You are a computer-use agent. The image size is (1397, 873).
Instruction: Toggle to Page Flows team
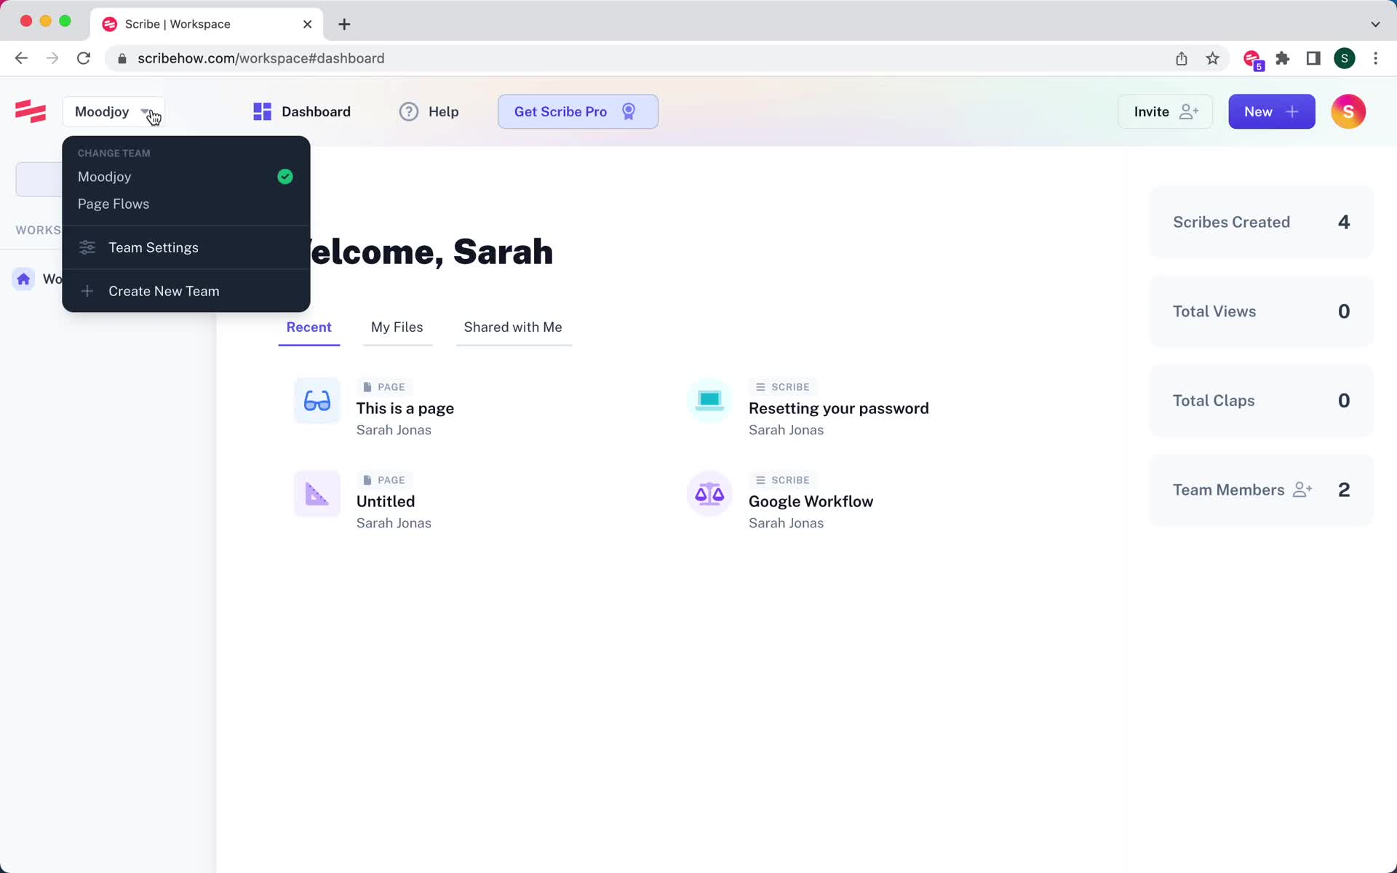(x=113, y=203)
